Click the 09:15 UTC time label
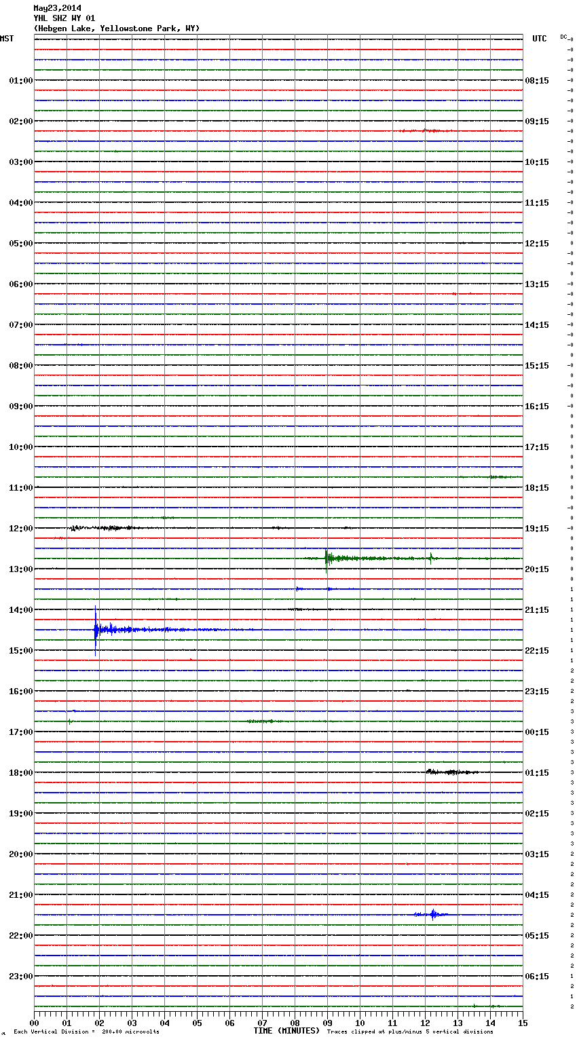The image size is (577, 1041). [537, 121]
